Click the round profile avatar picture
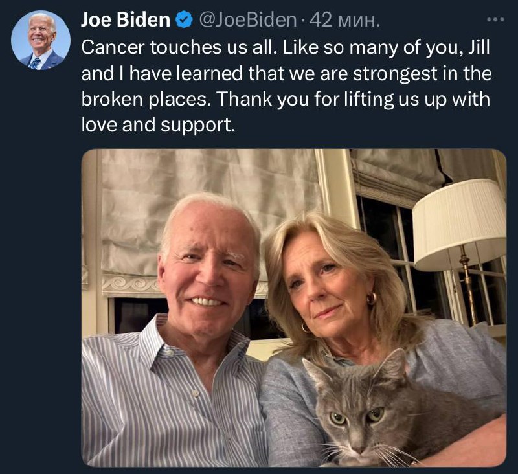 coord(41,40)
